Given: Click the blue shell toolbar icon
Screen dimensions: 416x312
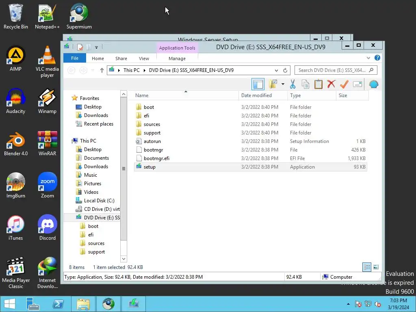Looking at the screenshot, I should coord(374,84).
